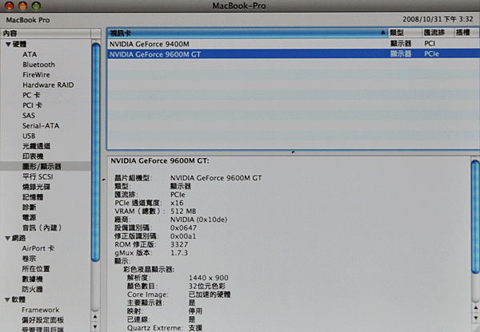Select 音訊（內建）in the sidebar
Viewport: 480px width, 332px height.
(42, 227)
